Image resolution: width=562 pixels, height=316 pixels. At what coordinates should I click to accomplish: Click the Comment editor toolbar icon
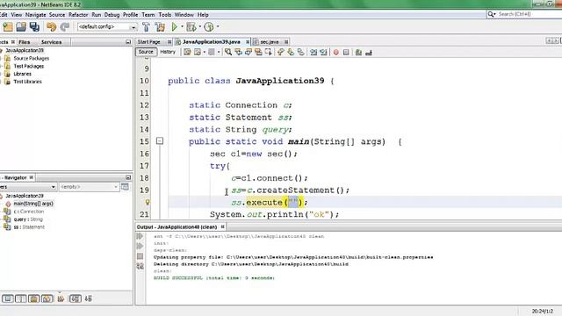coord(358,53)
